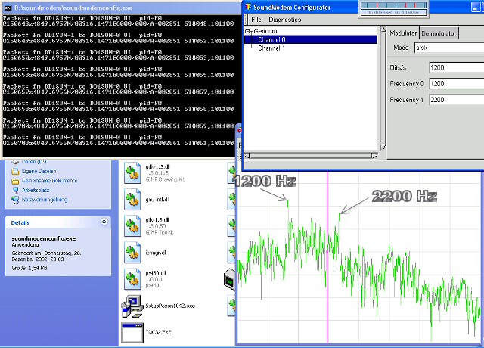Open the File menu

click(256, 19)
